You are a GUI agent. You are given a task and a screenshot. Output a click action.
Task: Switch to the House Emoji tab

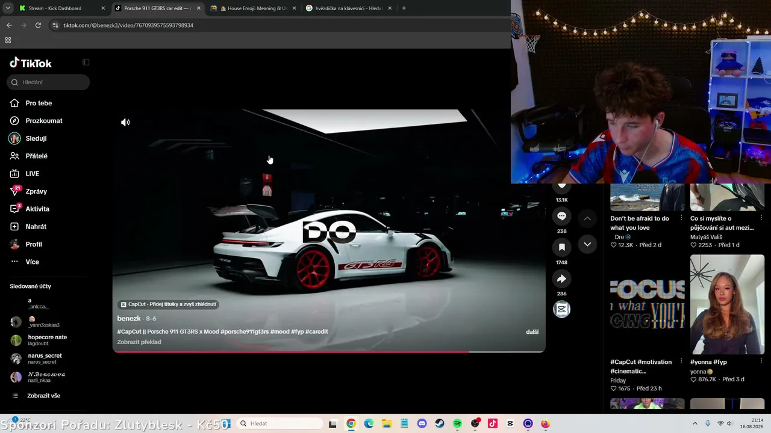click(252, 8)
